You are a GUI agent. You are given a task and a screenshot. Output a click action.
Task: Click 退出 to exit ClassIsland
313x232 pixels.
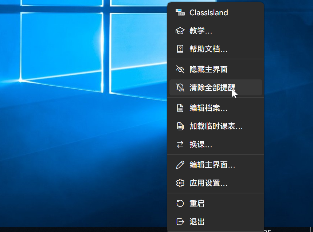pyautogui.click(x=197, y=221)
